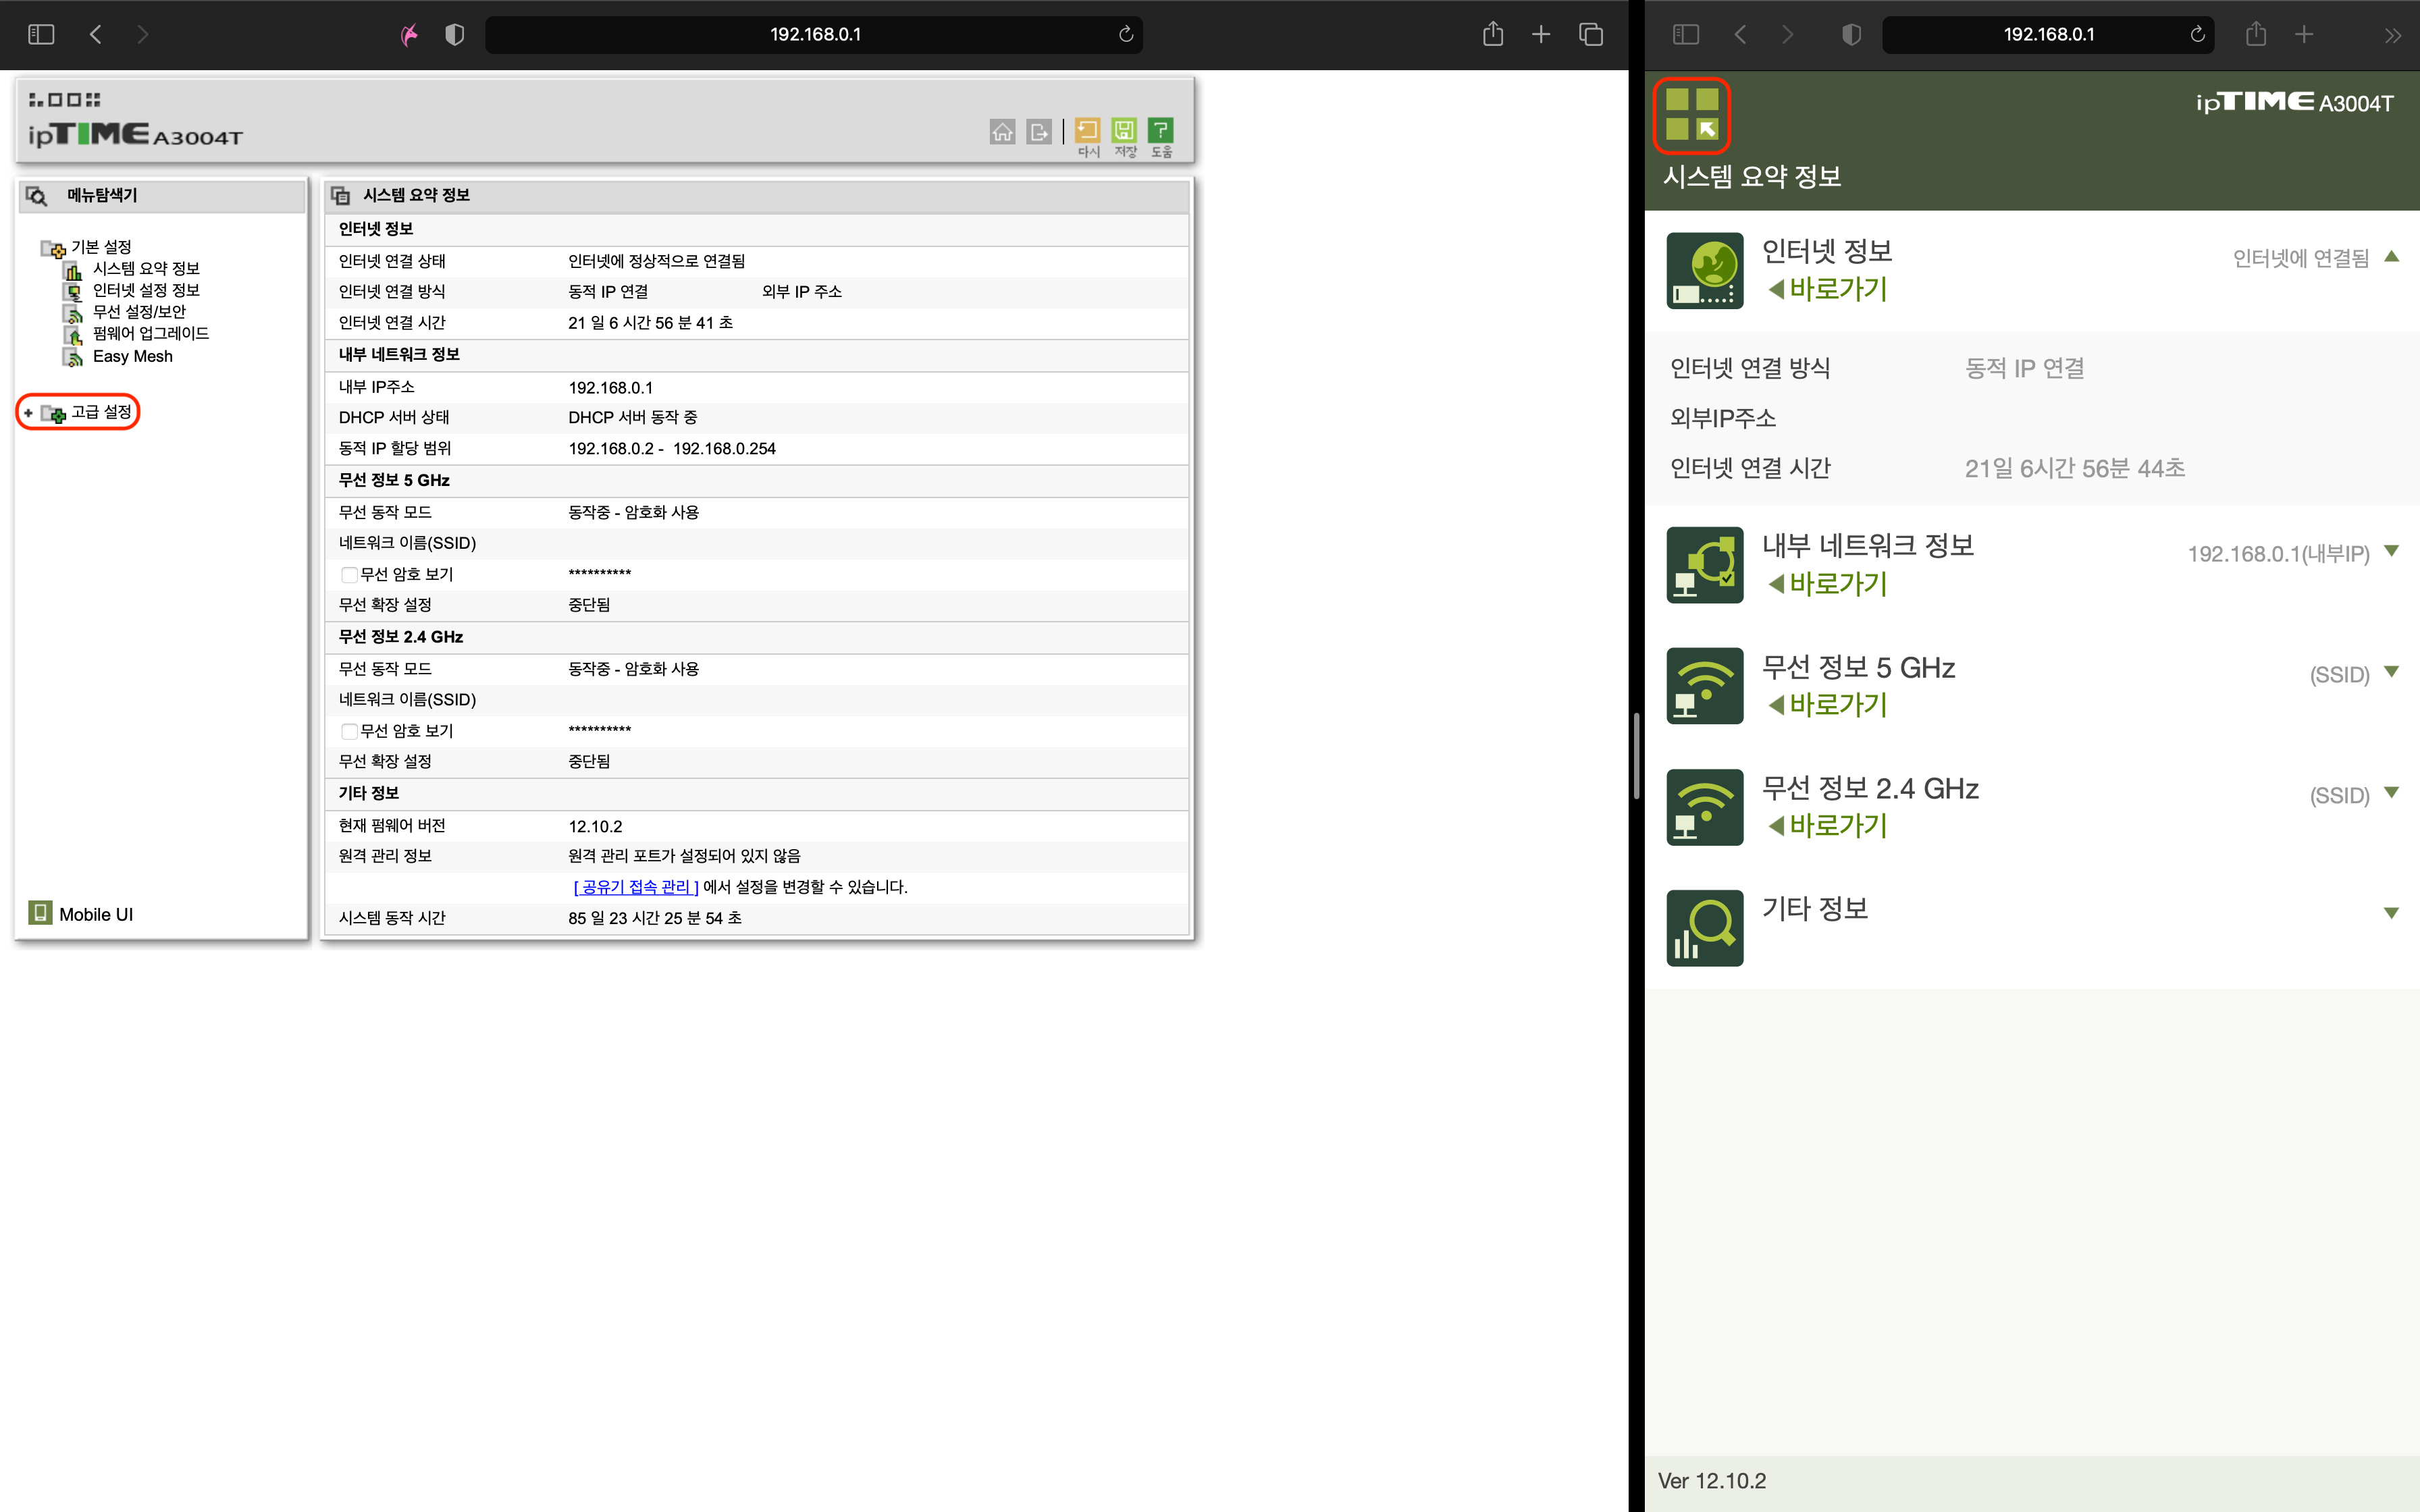Open the 공유기 접속 관리 link
Image resolution: width=2420 pixels, height=1512 pixels.
coord(636,887)
